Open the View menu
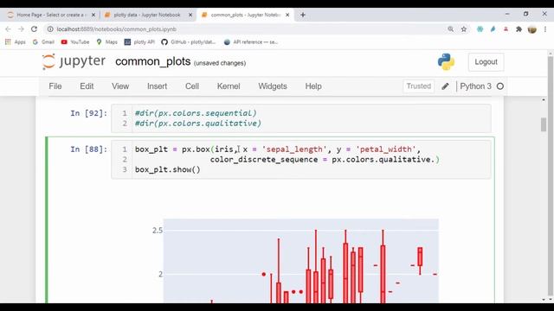 click(x=120, y=86)
